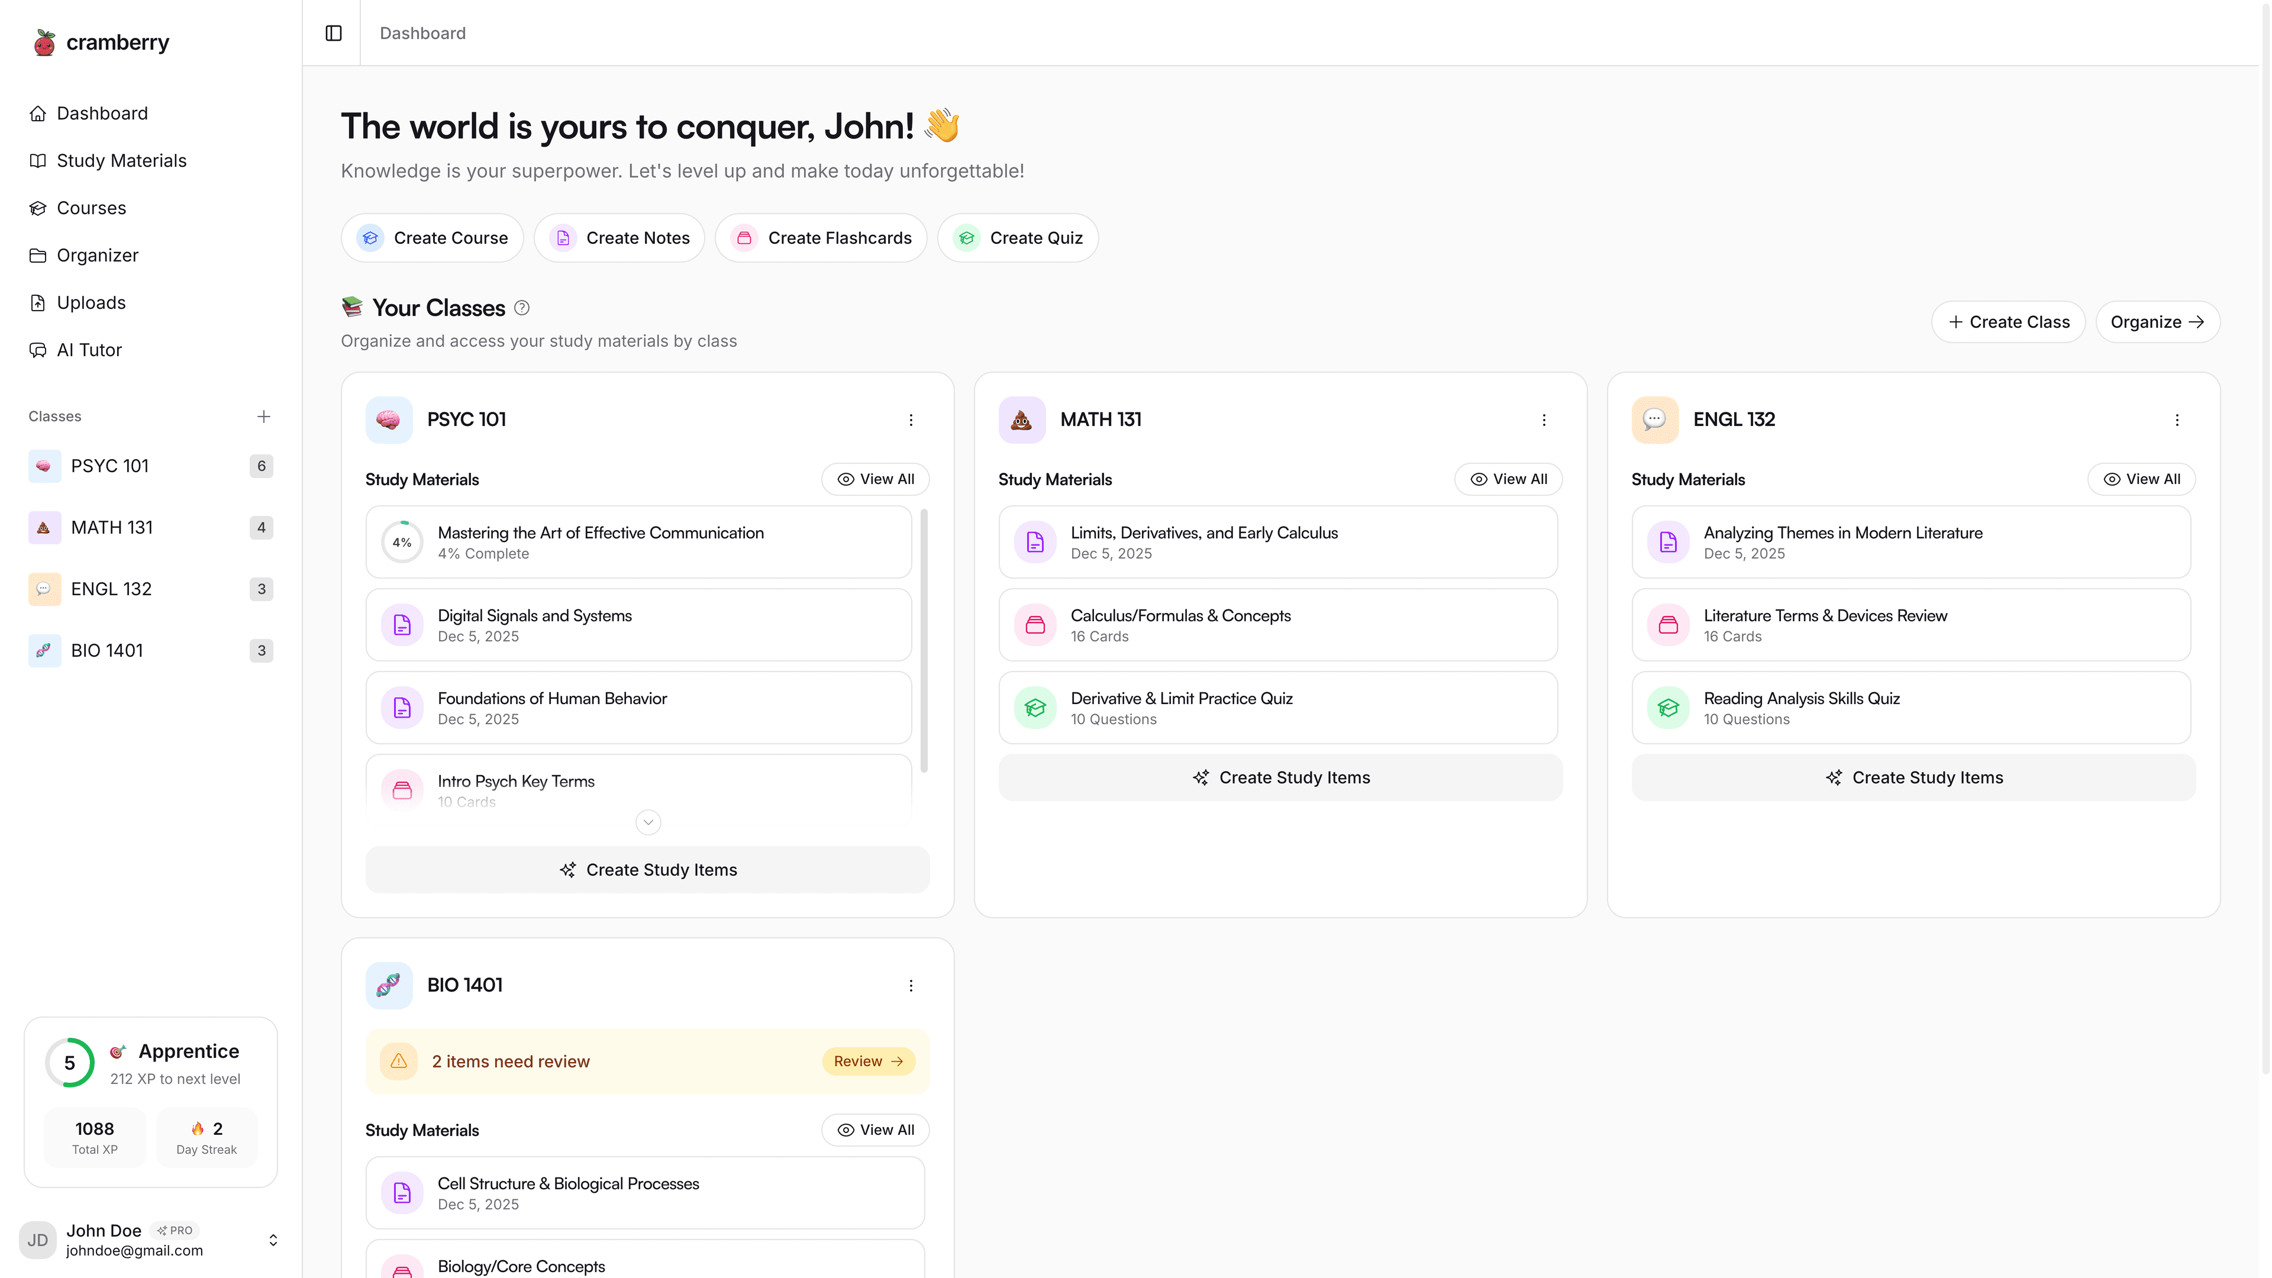Expand hidden study materials on PSYC 101 card
The height and width of the screenshot is (1278, 2272).
(647, 822)
